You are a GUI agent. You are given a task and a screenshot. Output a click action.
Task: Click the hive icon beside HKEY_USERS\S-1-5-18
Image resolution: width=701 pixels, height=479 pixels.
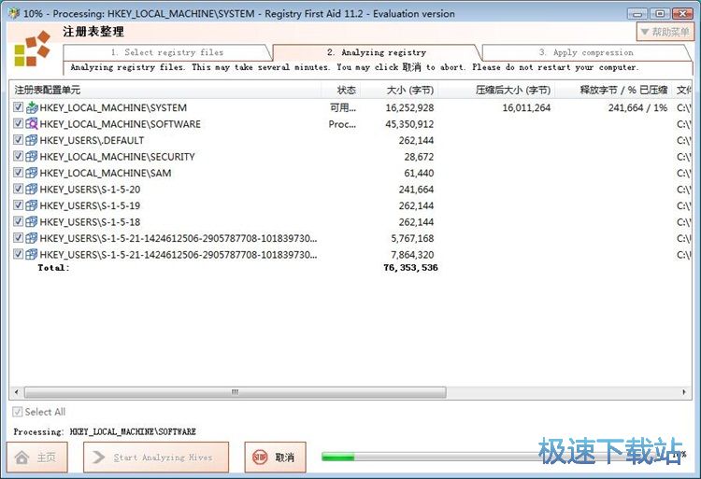click(32, 222)
